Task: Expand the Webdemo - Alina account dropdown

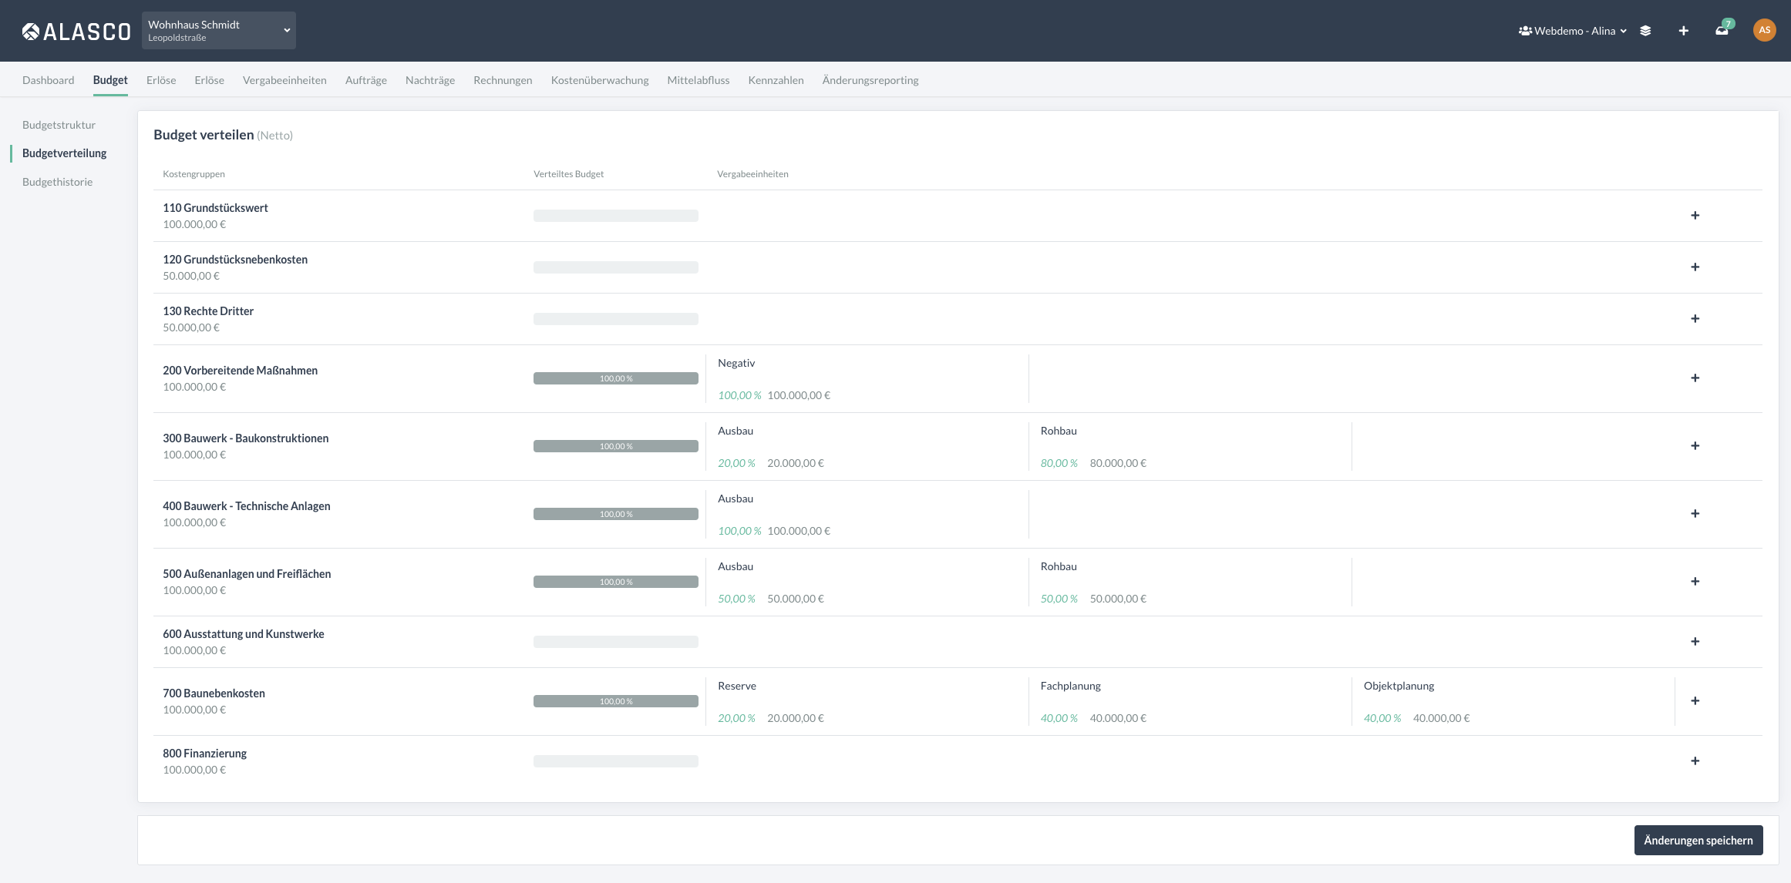Action: click(1573, 31)
